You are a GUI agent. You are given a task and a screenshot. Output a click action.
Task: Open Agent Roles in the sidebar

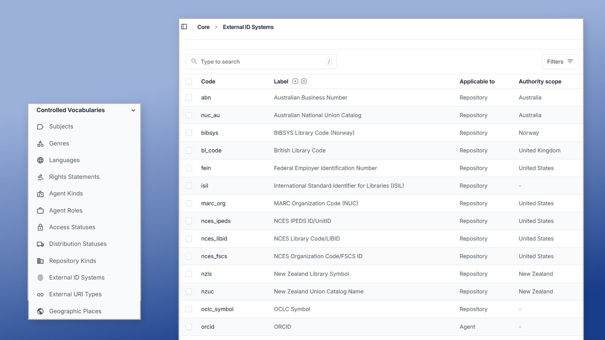[x=66, y=211]
